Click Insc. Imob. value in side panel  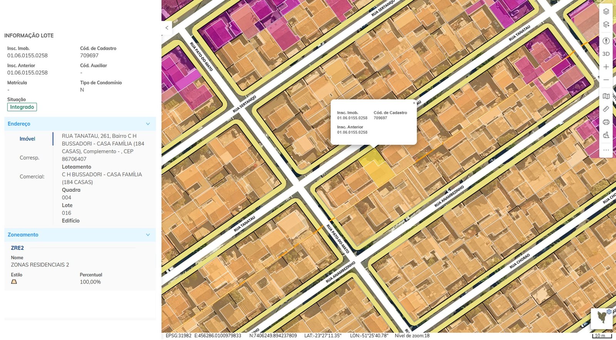coord(27,55)
